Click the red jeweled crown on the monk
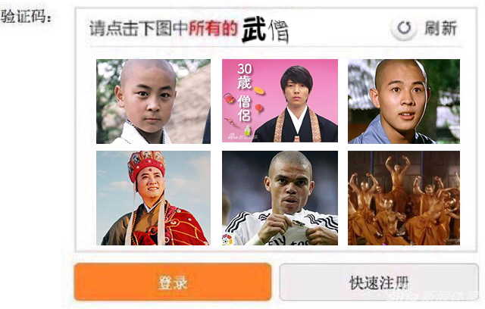Viewport: 485px width, 309px height. (x=146, y=164)
